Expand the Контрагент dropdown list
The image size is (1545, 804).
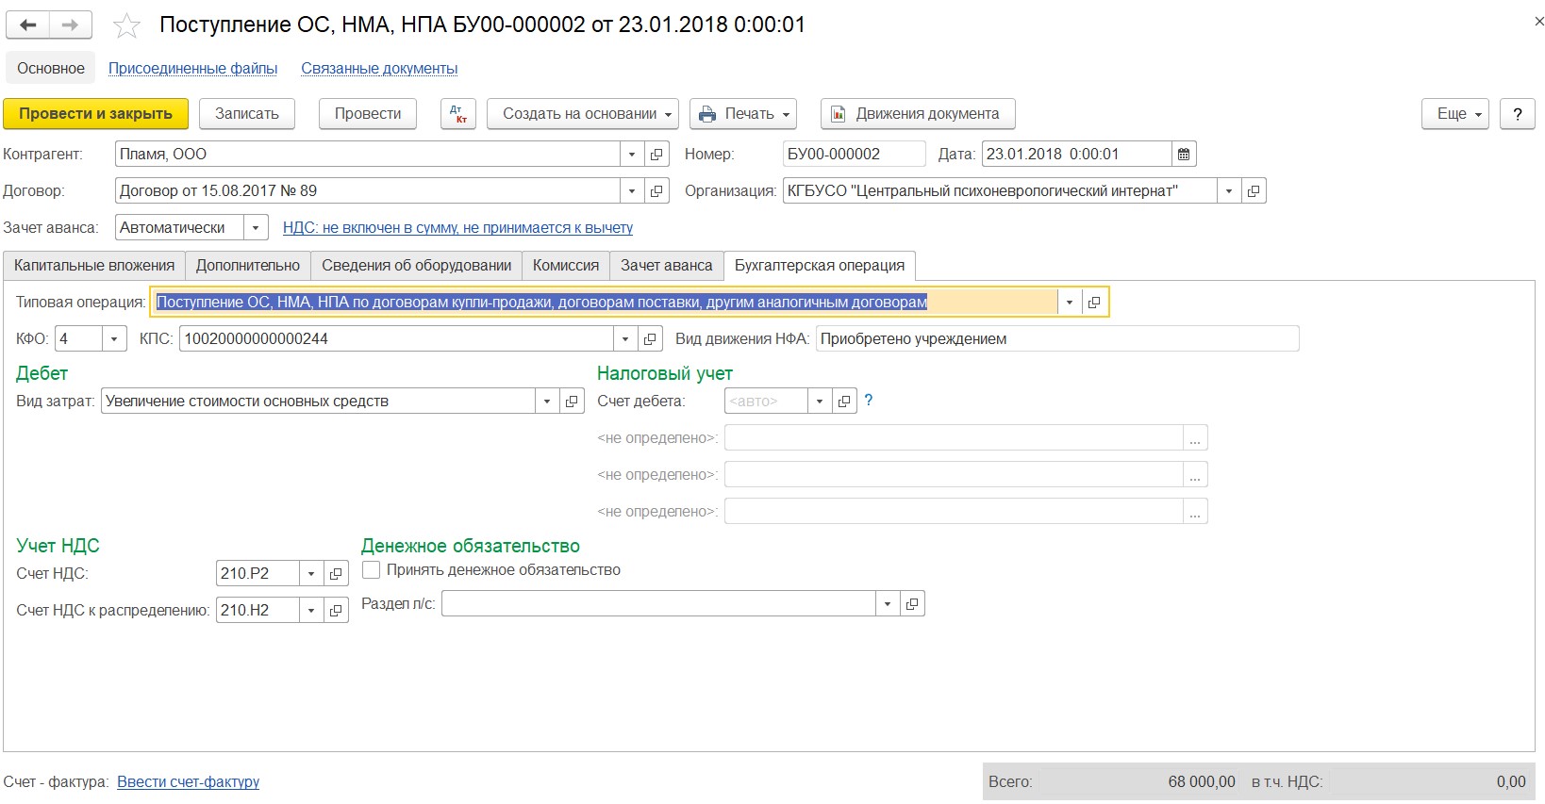(632, 154)
